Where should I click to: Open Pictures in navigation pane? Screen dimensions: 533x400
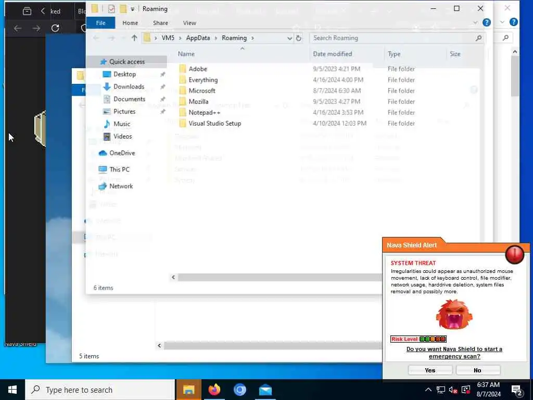coord(124,111)
